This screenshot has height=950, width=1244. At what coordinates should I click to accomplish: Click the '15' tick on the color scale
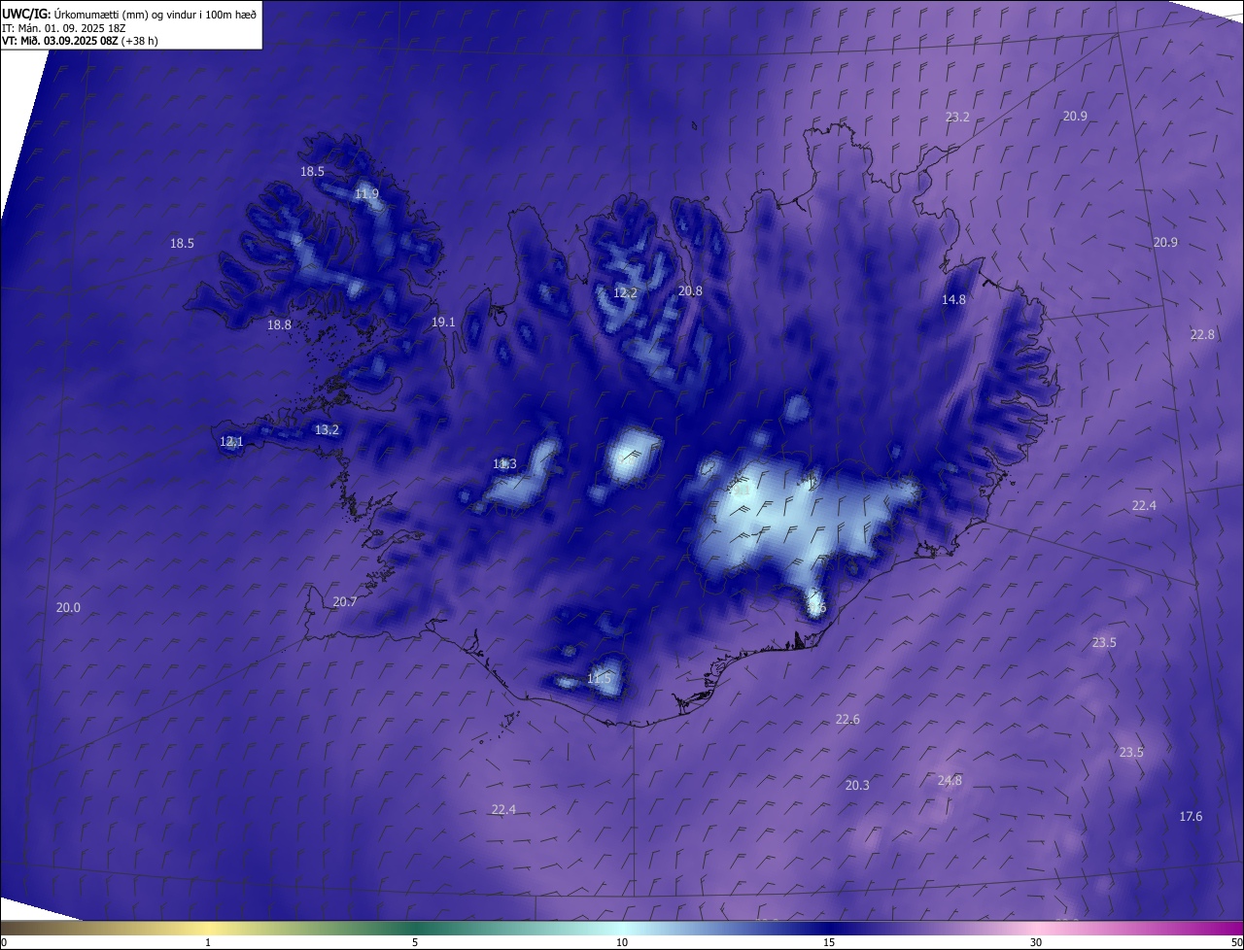(829, 942)
